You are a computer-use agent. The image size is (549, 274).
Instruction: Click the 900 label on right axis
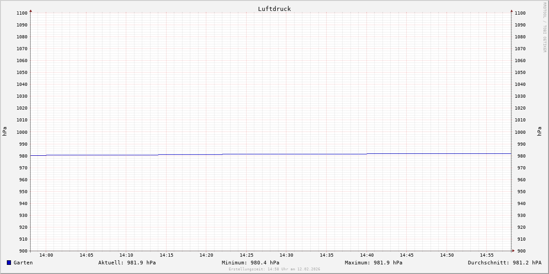click(x=520, y=251)
